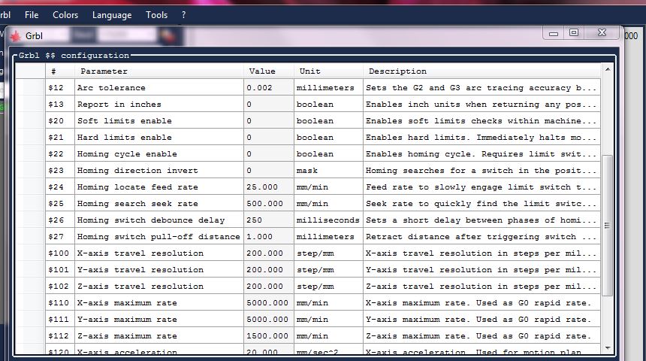646x361 pixels.
Task: Edit Arc tolerance value 0.002
Action: 269,88
